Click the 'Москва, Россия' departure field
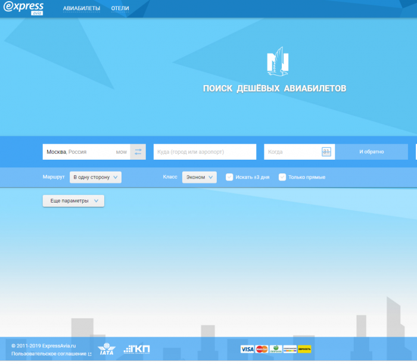This screenshot has width=417, height=364. coord(77,152)
